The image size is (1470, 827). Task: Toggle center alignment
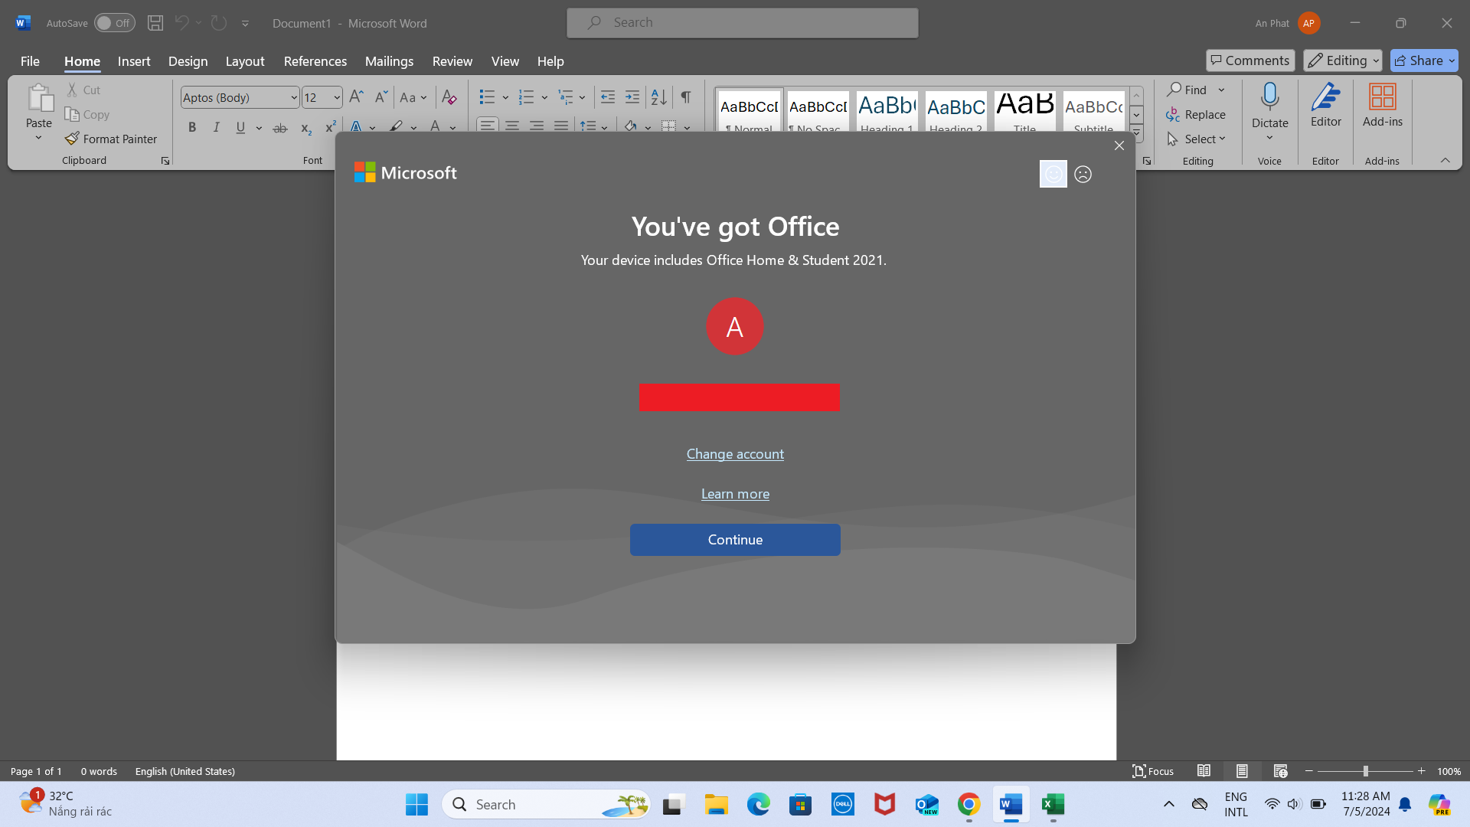[512, 126]
